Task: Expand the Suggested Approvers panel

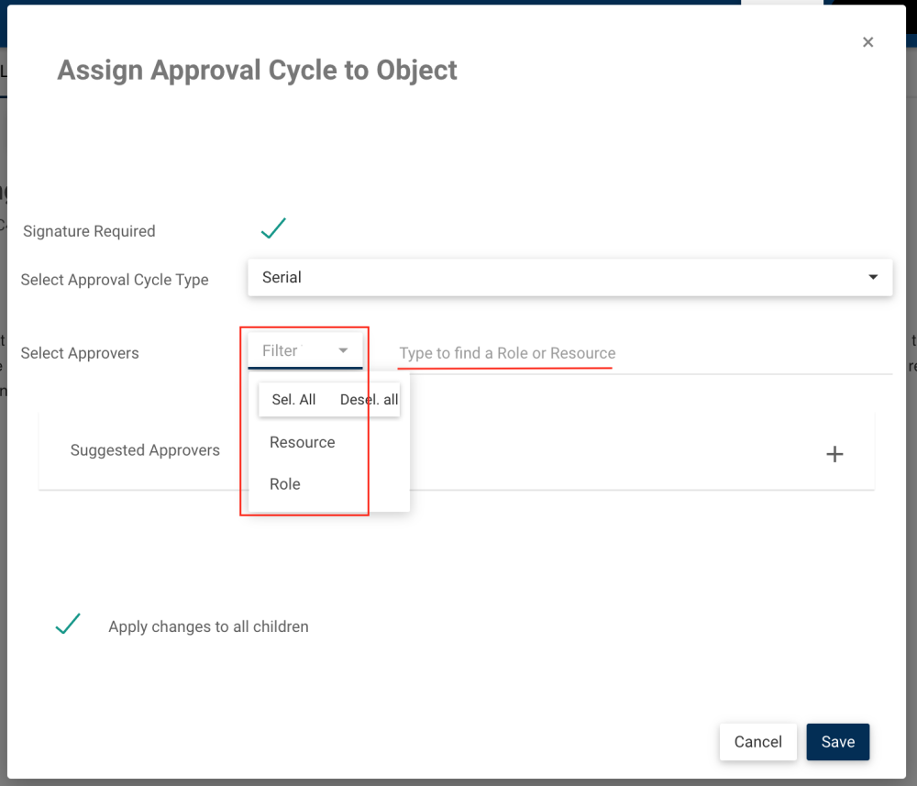Action: click(x=145, y=450)
